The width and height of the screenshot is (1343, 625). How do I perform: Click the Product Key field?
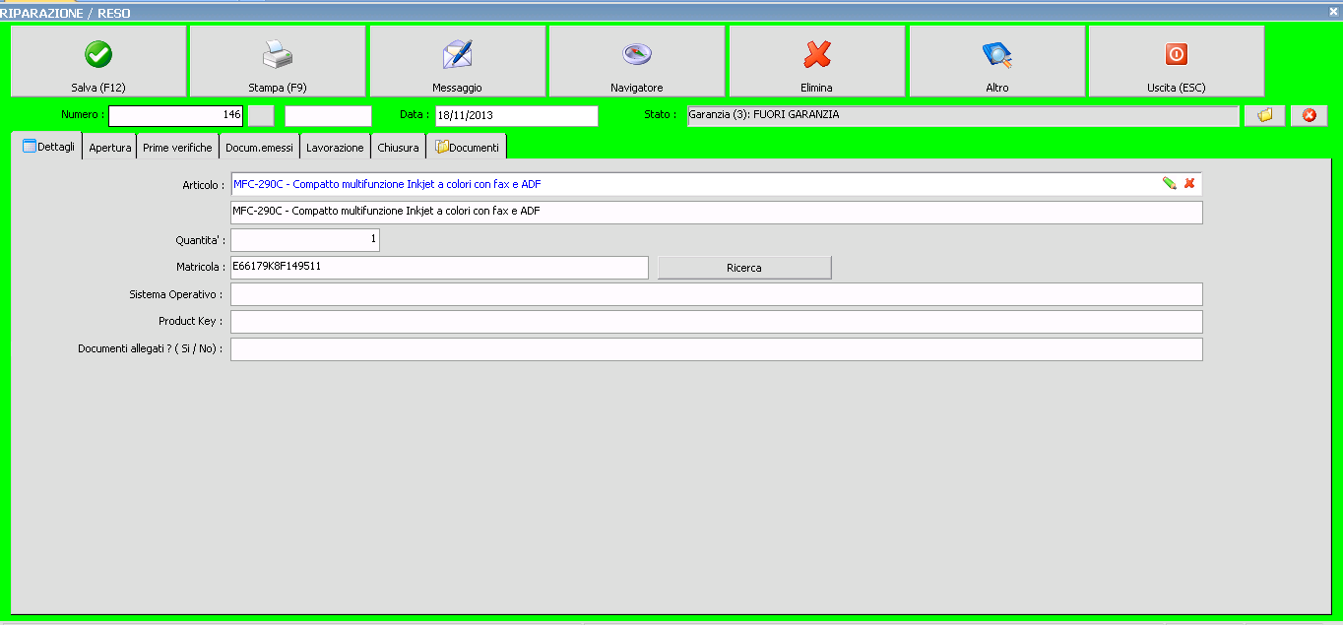coord(716,322)
